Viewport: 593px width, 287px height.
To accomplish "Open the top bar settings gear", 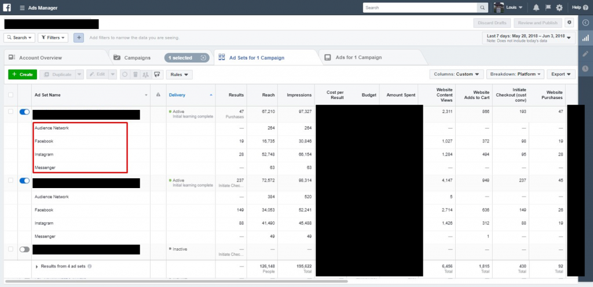I will tap(559, 8).
